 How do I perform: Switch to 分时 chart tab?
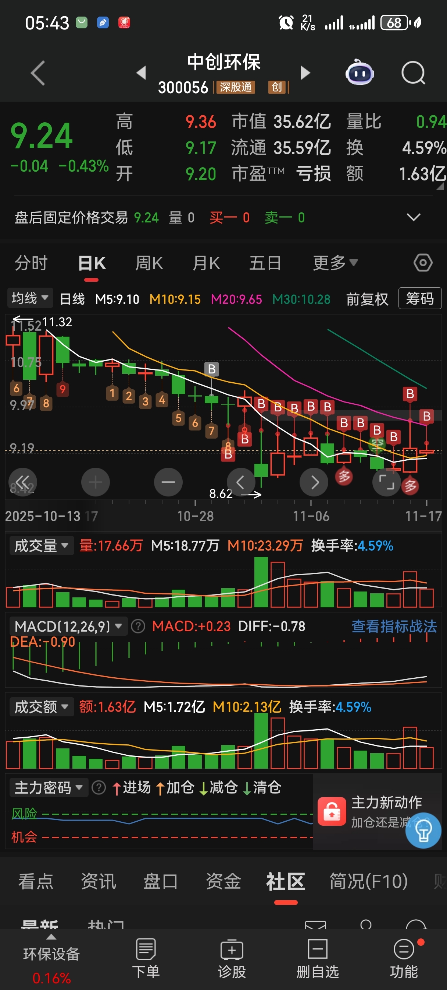[31, 263]
